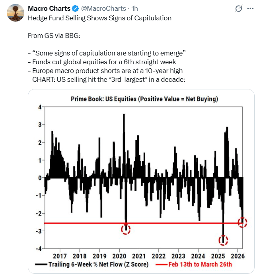The image size is (261, 275).
Task: Click the black legend line swatch
Action: 41,264
